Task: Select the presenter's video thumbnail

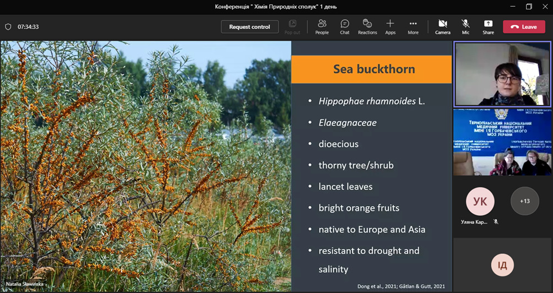Action: 502,74
